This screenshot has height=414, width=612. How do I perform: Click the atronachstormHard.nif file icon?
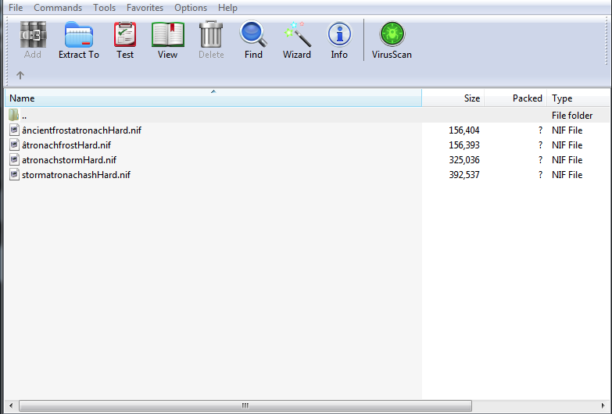14,159
